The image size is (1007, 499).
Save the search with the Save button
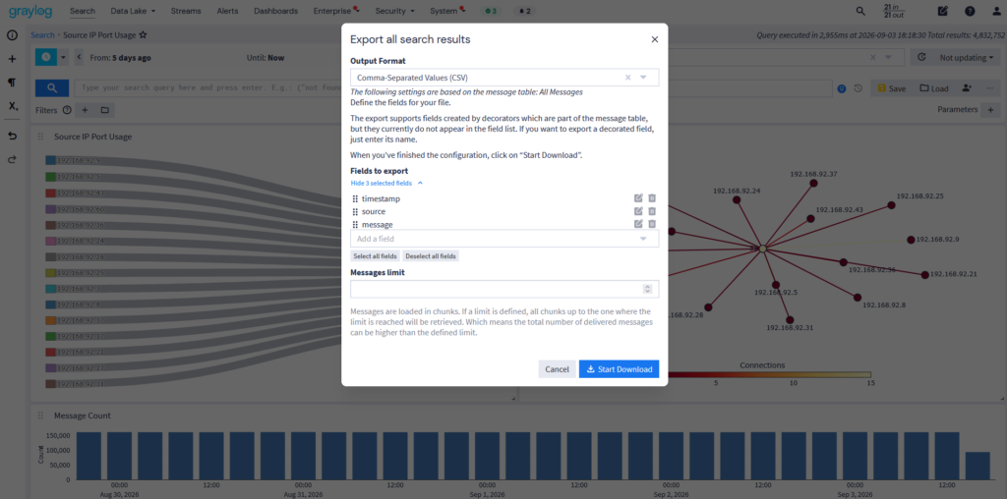(891, 87)
